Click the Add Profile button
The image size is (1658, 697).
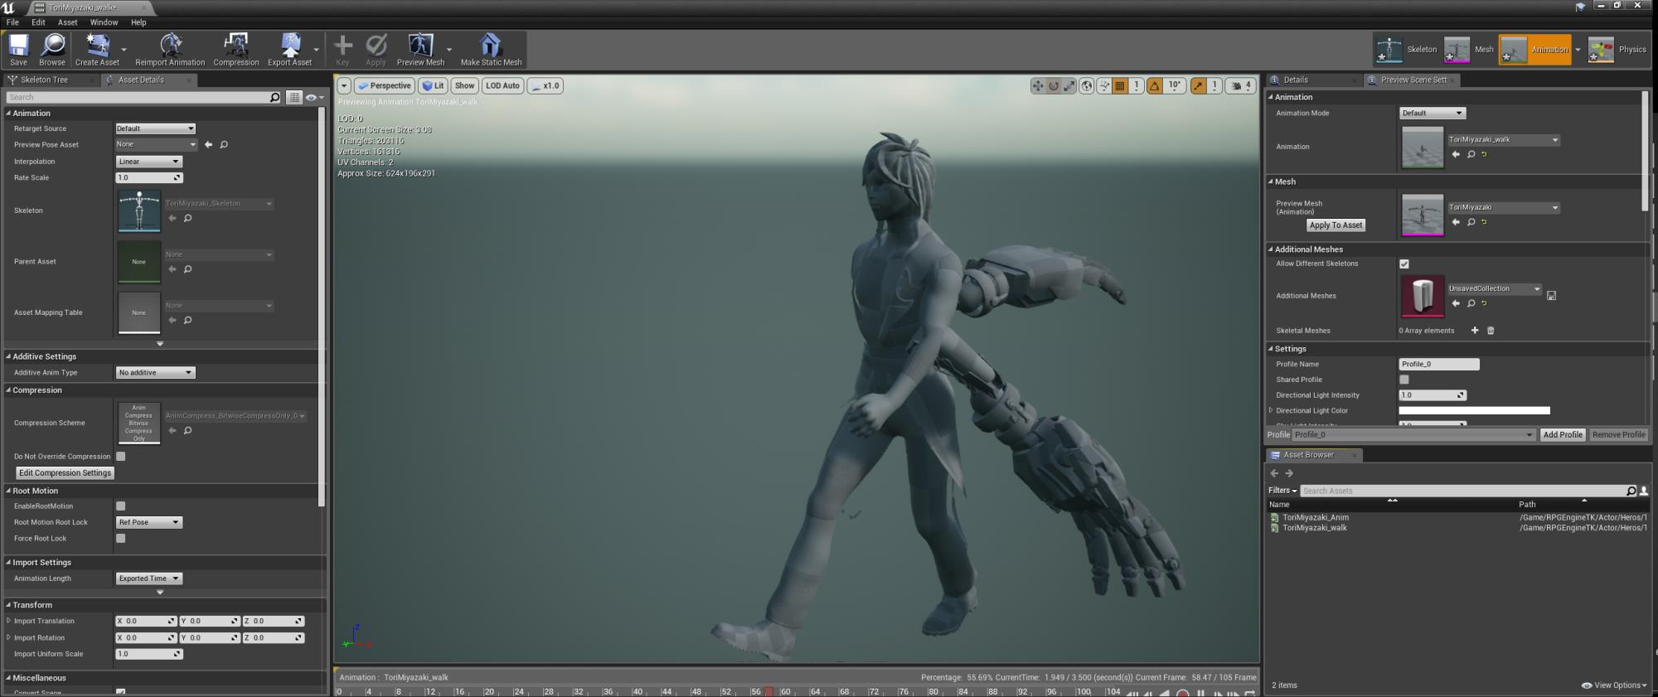pyautogui.click(x=1563, y=435)
